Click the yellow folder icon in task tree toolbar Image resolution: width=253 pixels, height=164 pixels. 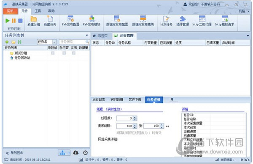click(13, 42)
